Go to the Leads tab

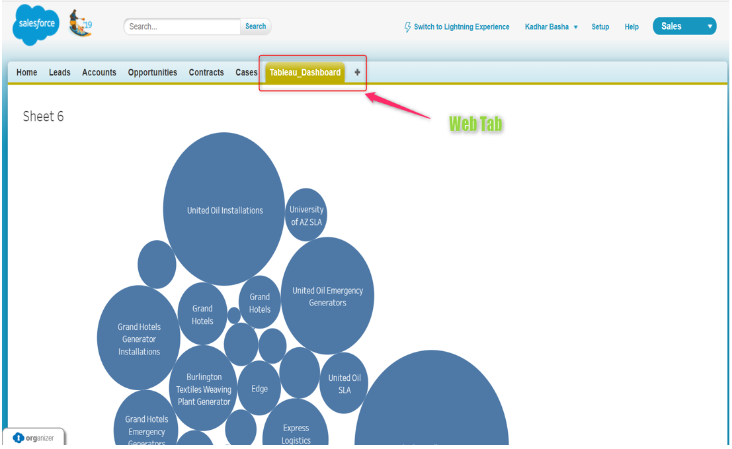coord(60,72)
